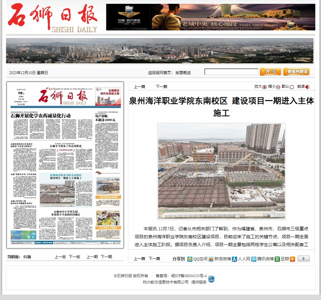Share article to 新浪微博 icon
321x300 pixels.
[211, 259]
